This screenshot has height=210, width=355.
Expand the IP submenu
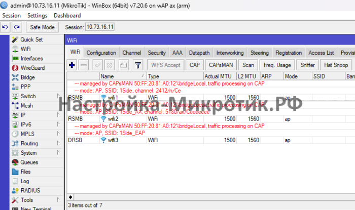(x=58, y=115)
